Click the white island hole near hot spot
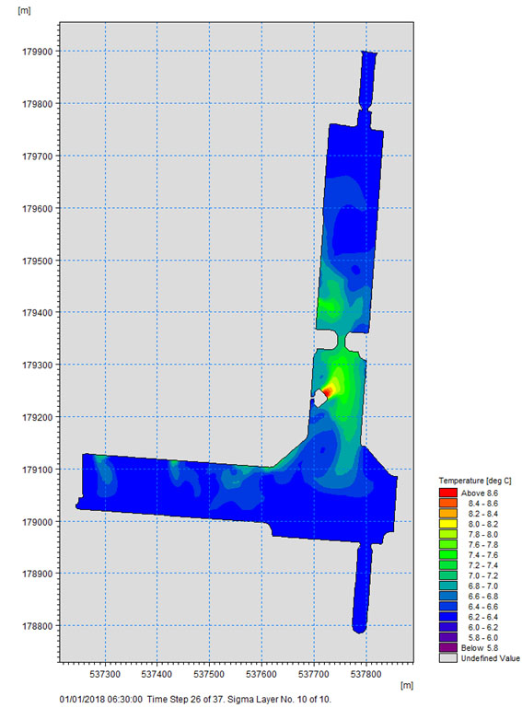 (x=319, y=398)
